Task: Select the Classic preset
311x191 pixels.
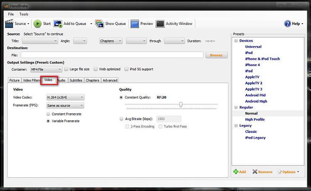Action: click(251, 132)
